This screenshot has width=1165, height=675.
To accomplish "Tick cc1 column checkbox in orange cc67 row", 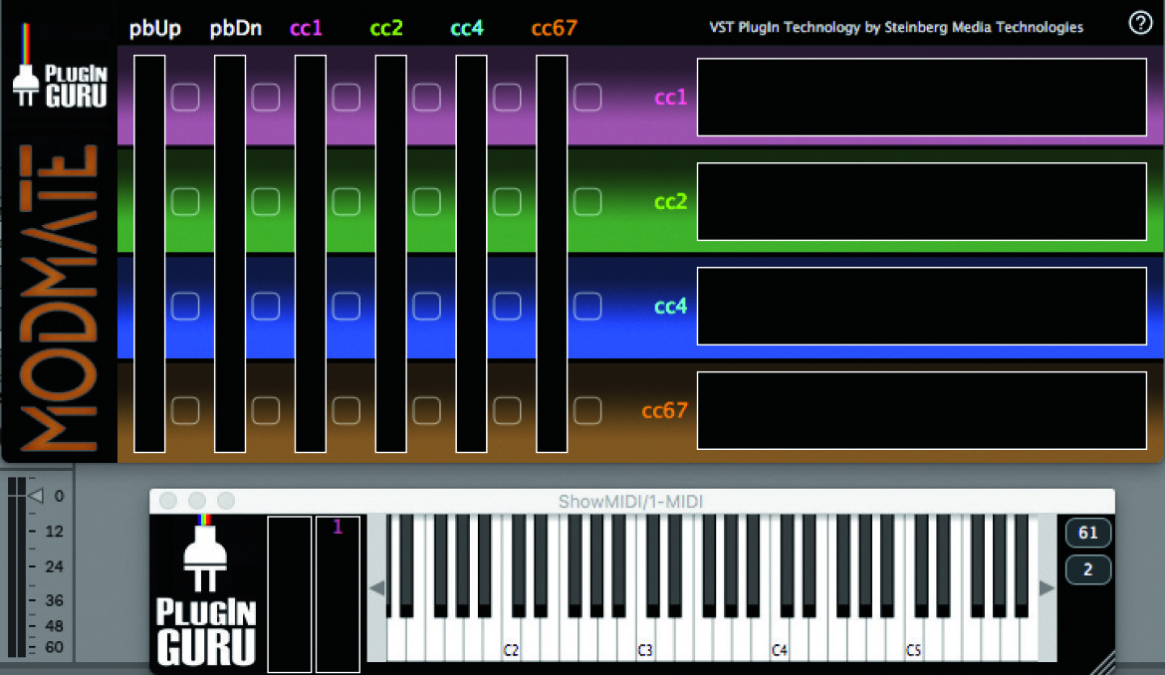I will pyautogui.click(x=347, y=410).
